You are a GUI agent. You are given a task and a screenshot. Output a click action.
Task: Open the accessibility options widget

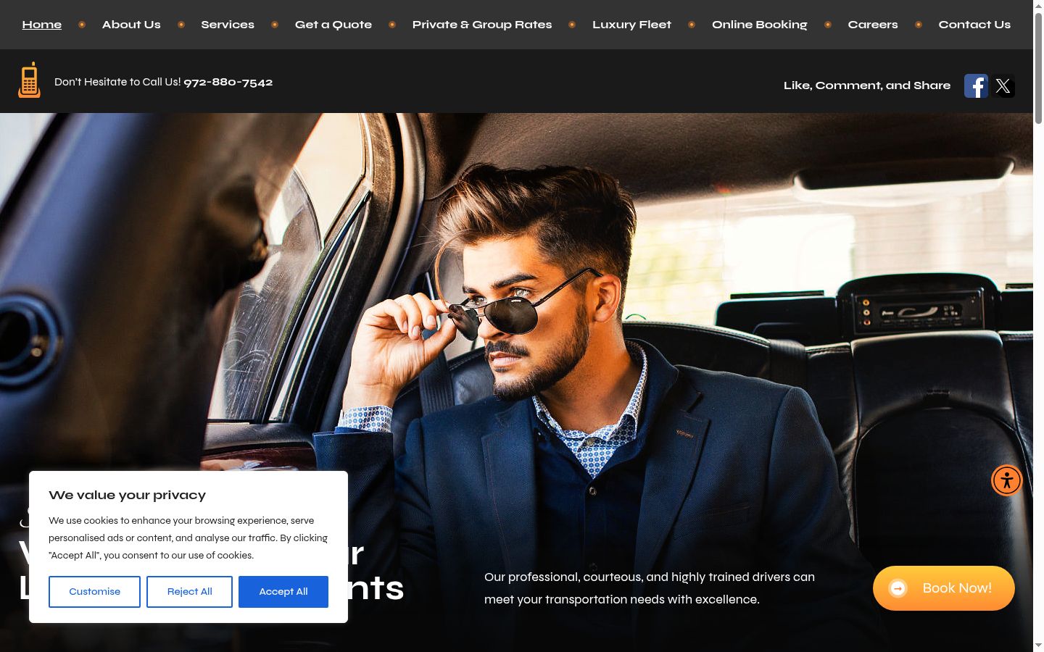1006,480
